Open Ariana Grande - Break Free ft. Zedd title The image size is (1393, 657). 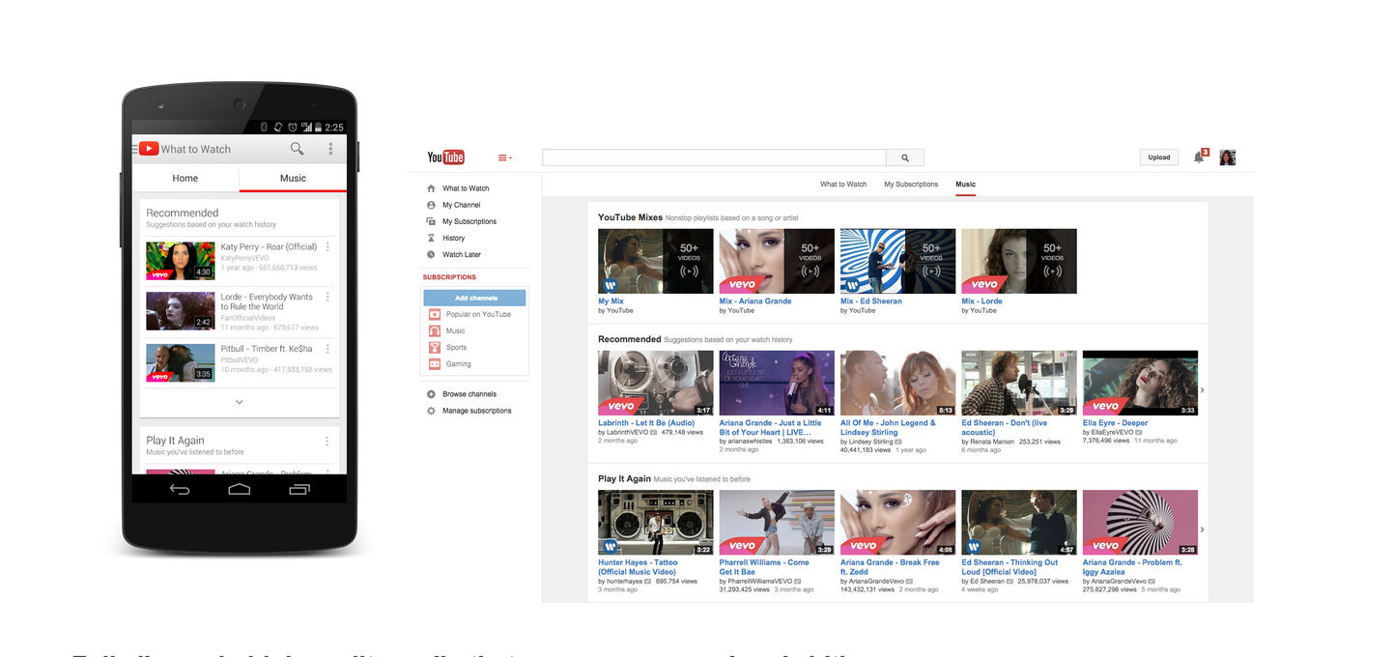pos(890,566)
